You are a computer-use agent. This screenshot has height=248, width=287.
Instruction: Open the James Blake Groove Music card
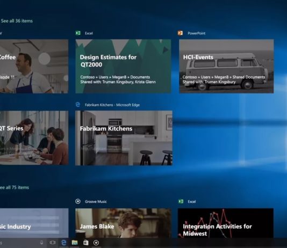point(124,223)
